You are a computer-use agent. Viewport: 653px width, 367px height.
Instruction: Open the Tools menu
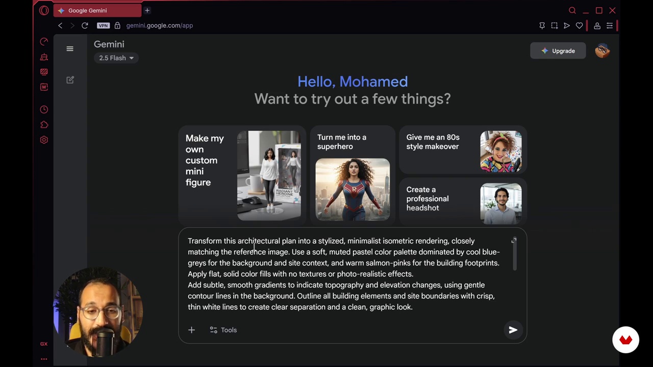pyautogui.click(x=223, y=330)
